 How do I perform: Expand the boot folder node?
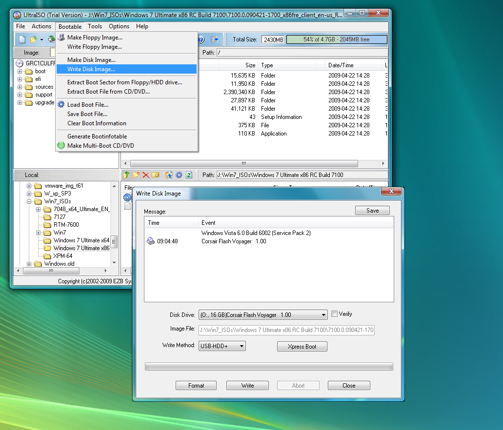(x=20, y=71)
